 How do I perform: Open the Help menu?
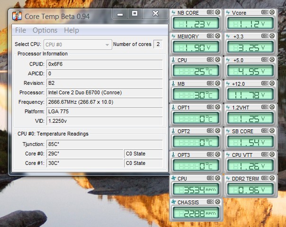pyautogui.click(x=71, y=30)
